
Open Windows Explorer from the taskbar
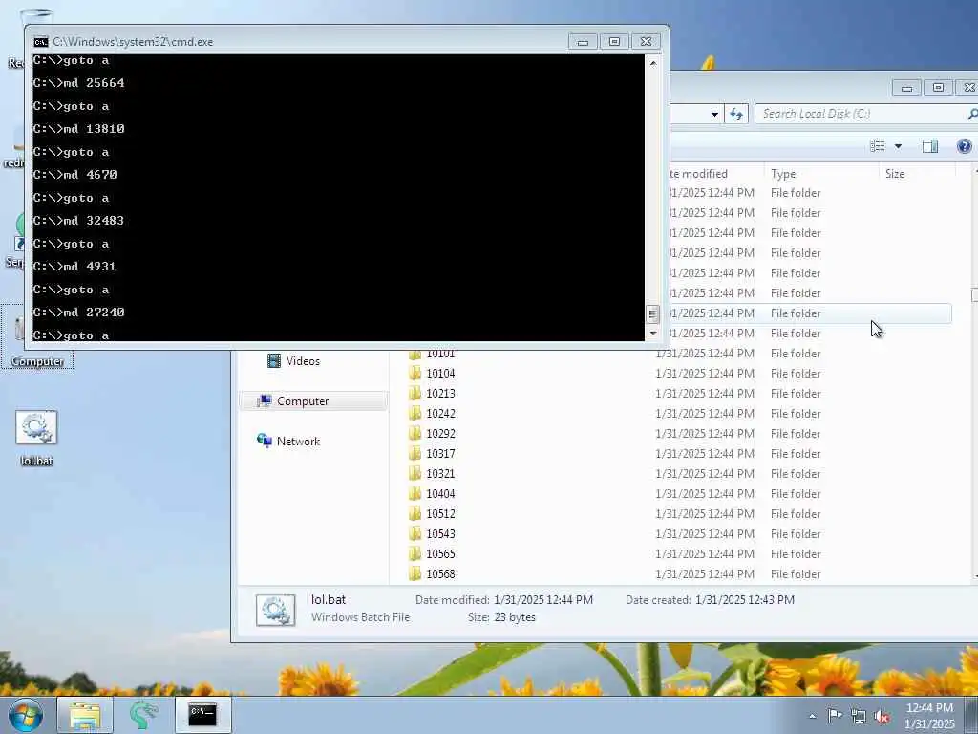[85, 715]
